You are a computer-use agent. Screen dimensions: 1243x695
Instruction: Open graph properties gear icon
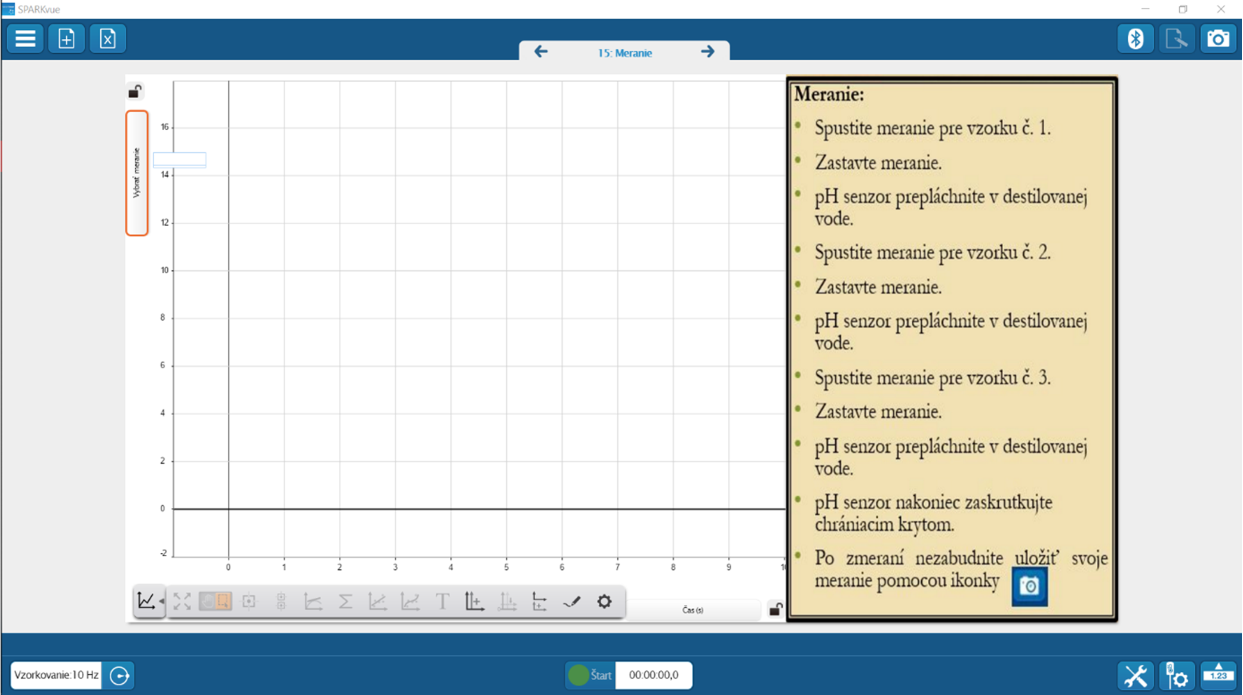coord(604,601)
